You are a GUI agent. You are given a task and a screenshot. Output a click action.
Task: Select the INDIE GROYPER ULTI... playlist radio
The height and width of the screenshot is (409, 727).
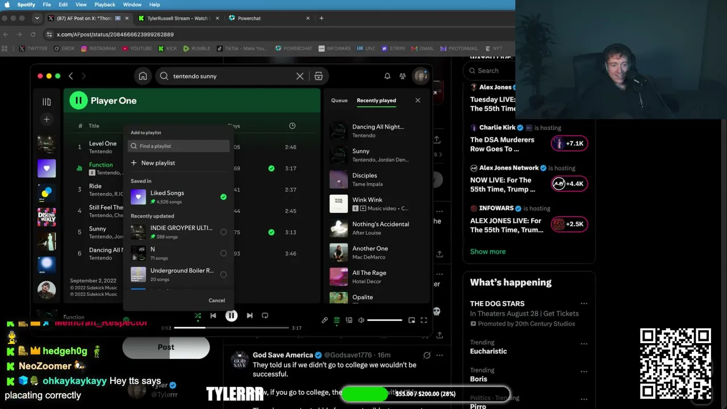pyautogui.click(x=223, y=232)
